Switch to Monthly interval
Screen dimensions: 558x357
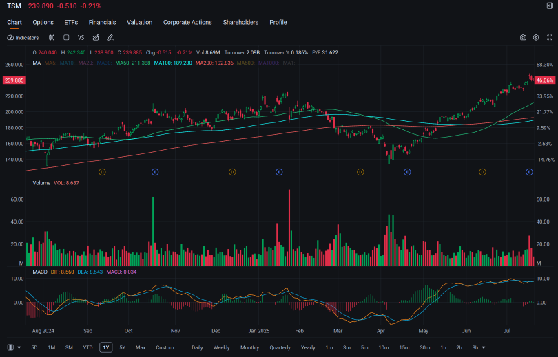tap(249, 347)
